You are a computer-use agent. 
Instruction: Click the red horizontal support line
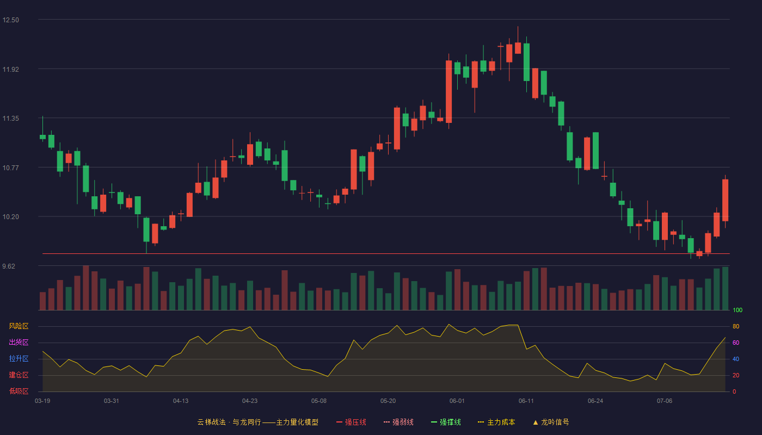pos(386,254)
